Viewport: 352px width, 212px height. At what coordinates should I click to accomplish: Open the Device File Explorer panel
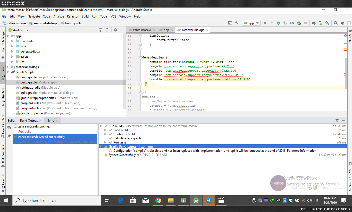tap(350, 176)
